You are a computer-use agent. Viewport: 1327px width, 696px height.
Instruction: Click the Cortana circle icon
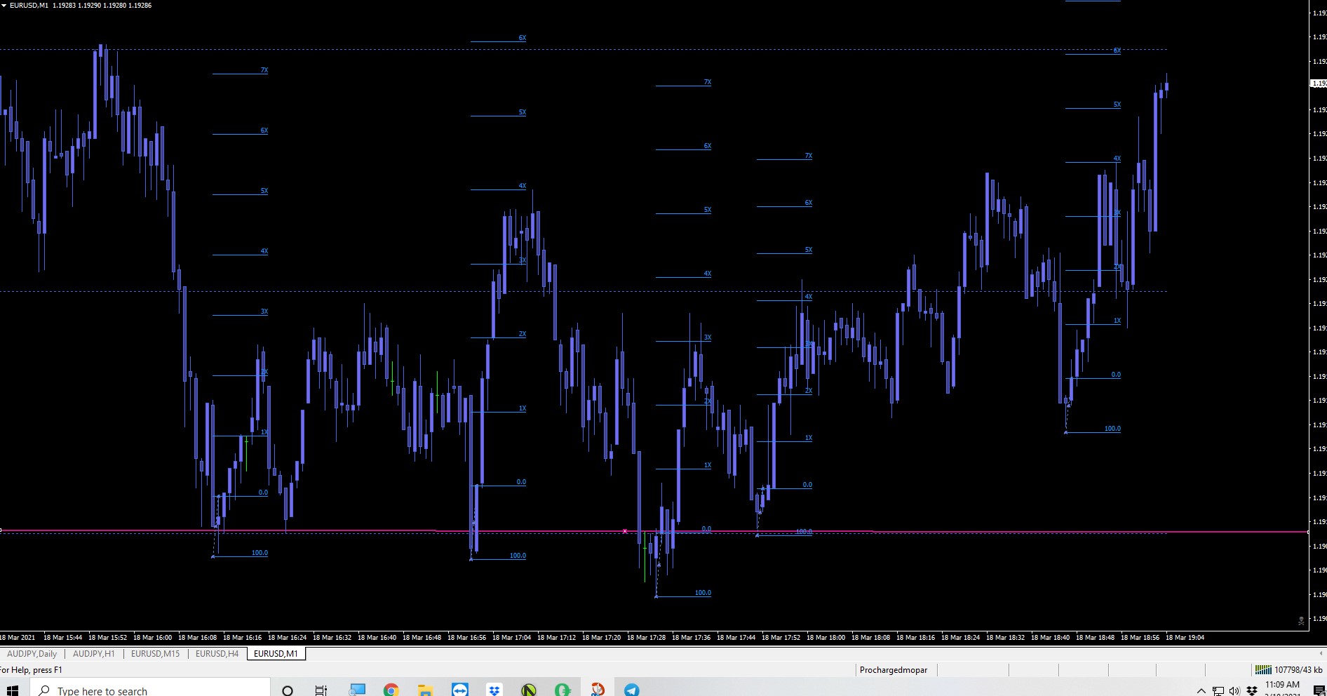(288, 690)
